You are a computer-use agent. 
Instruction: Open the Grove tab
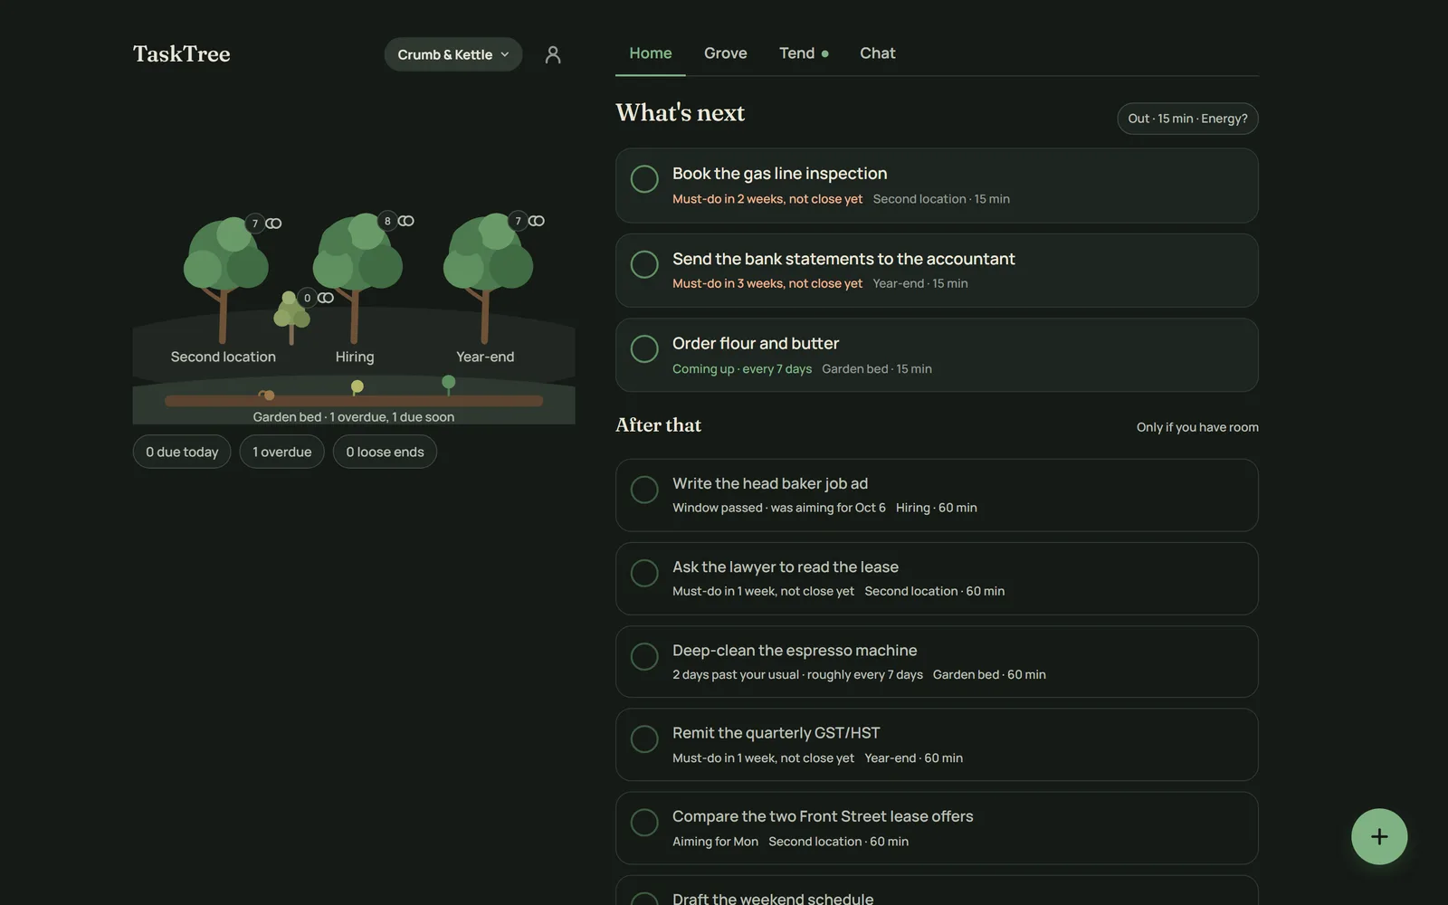(726, 53)
